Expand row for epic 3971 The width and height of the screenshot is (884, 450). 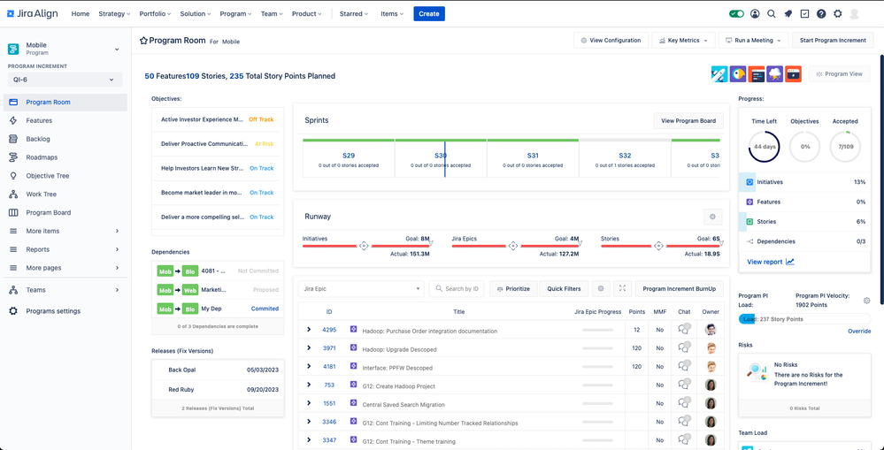309,348
